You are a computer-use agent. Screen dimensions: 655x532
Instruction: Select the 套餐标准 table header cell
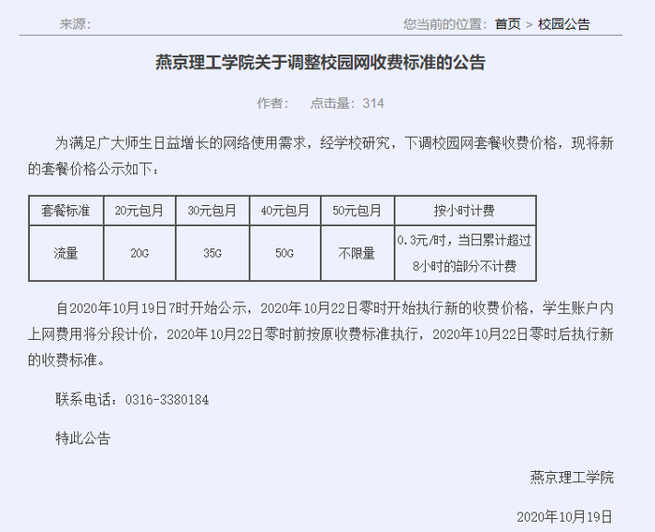pyautogui.click(x=66, y=211)
